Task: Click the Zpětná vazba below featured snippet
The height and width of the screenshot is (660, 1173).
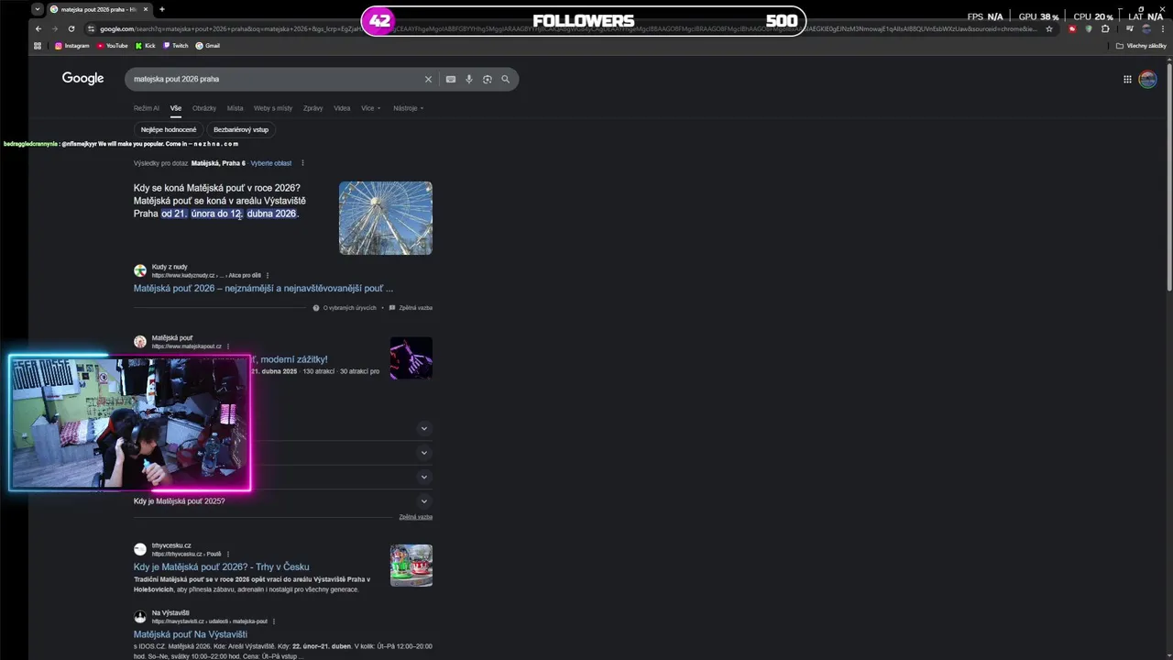Action: 411,308
